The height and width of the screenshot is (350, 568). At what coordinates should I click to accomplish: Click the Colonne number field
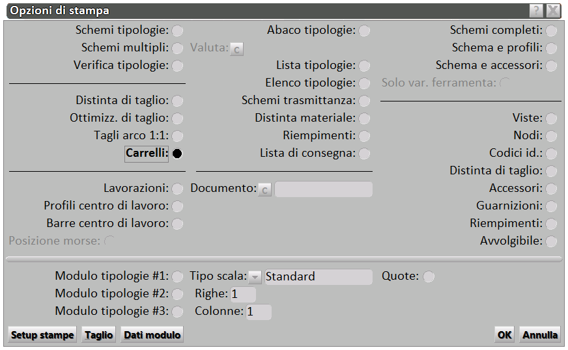259,312
